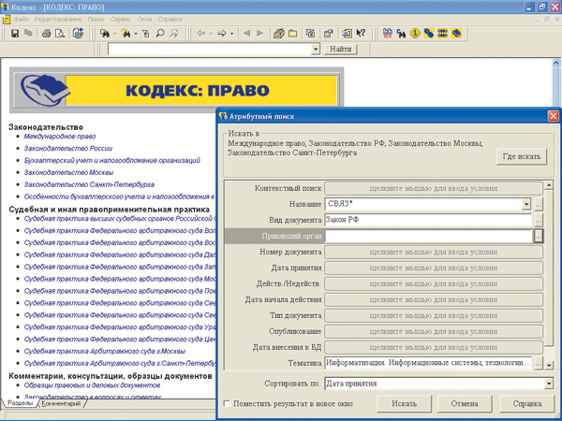The height and width of the screenshot is (421, 562).
Task: Click the blue binoculars icon near NEW
Action: pyautogui.click(x=401, y=34)
